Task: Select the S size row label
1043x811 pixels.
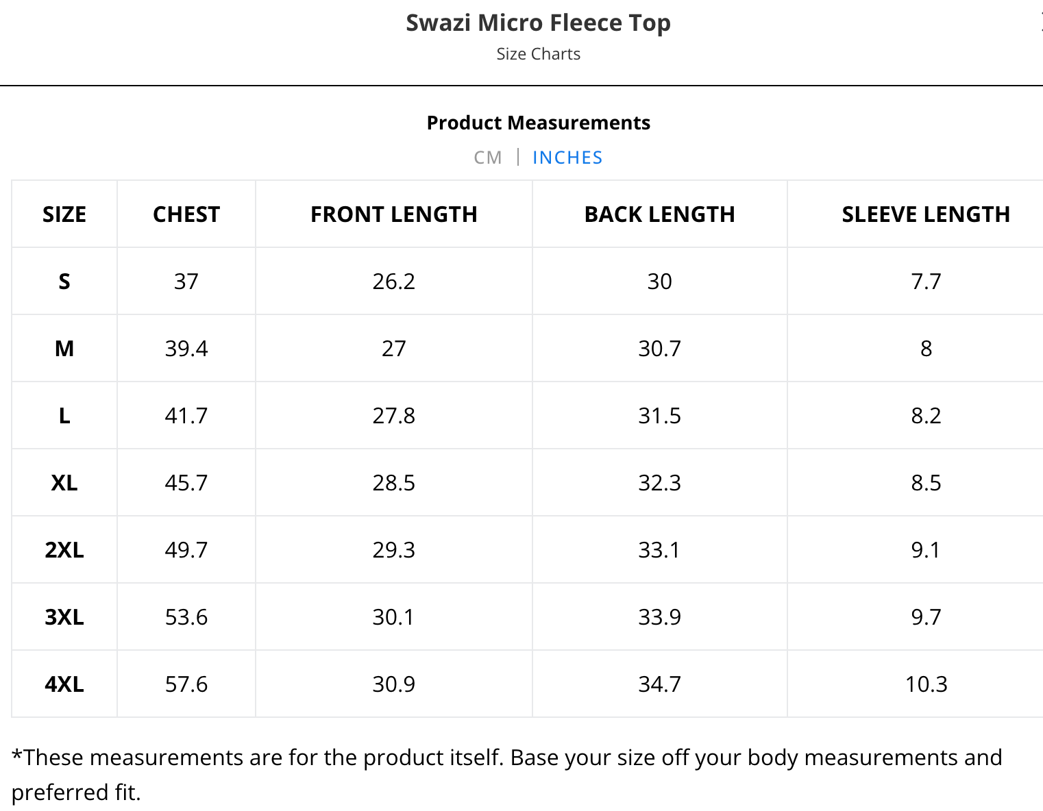Action: pyautogui.click(x=64, y=282)
